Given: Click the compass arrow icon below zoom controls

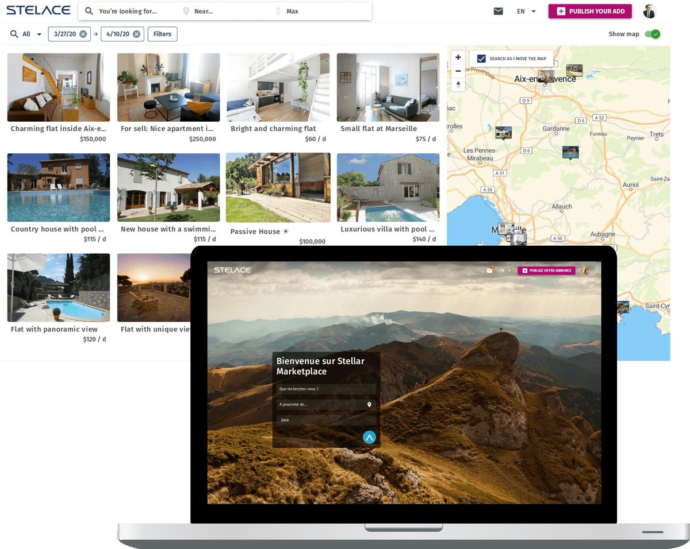Looking at the screenshot, I should coord(457,84).
